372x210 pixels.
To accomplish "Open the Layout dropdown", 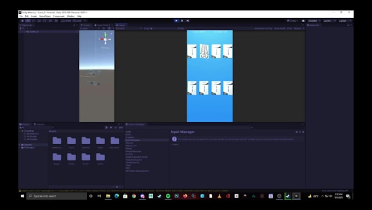I will 345,21.
